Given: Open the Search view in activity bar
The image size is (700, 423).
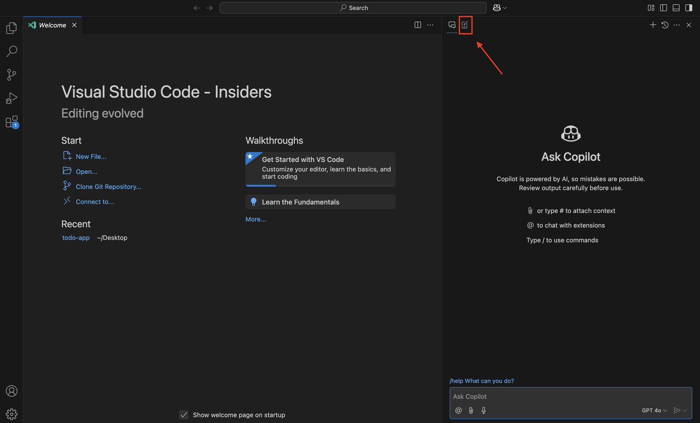Looking at the screenshot, I should [12, 51].
